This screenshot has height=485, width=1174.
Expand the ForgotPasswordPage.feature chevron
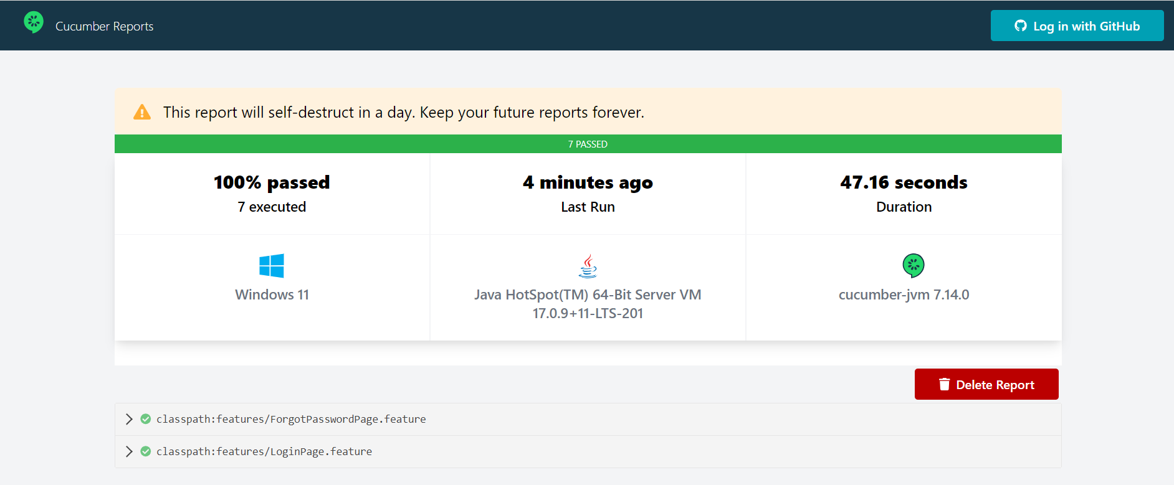[x=129, y=419]
